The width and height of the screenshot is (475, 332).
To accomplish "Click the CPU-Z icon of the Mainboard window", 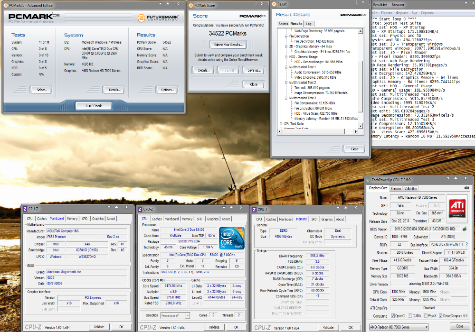I will point(25,209).
